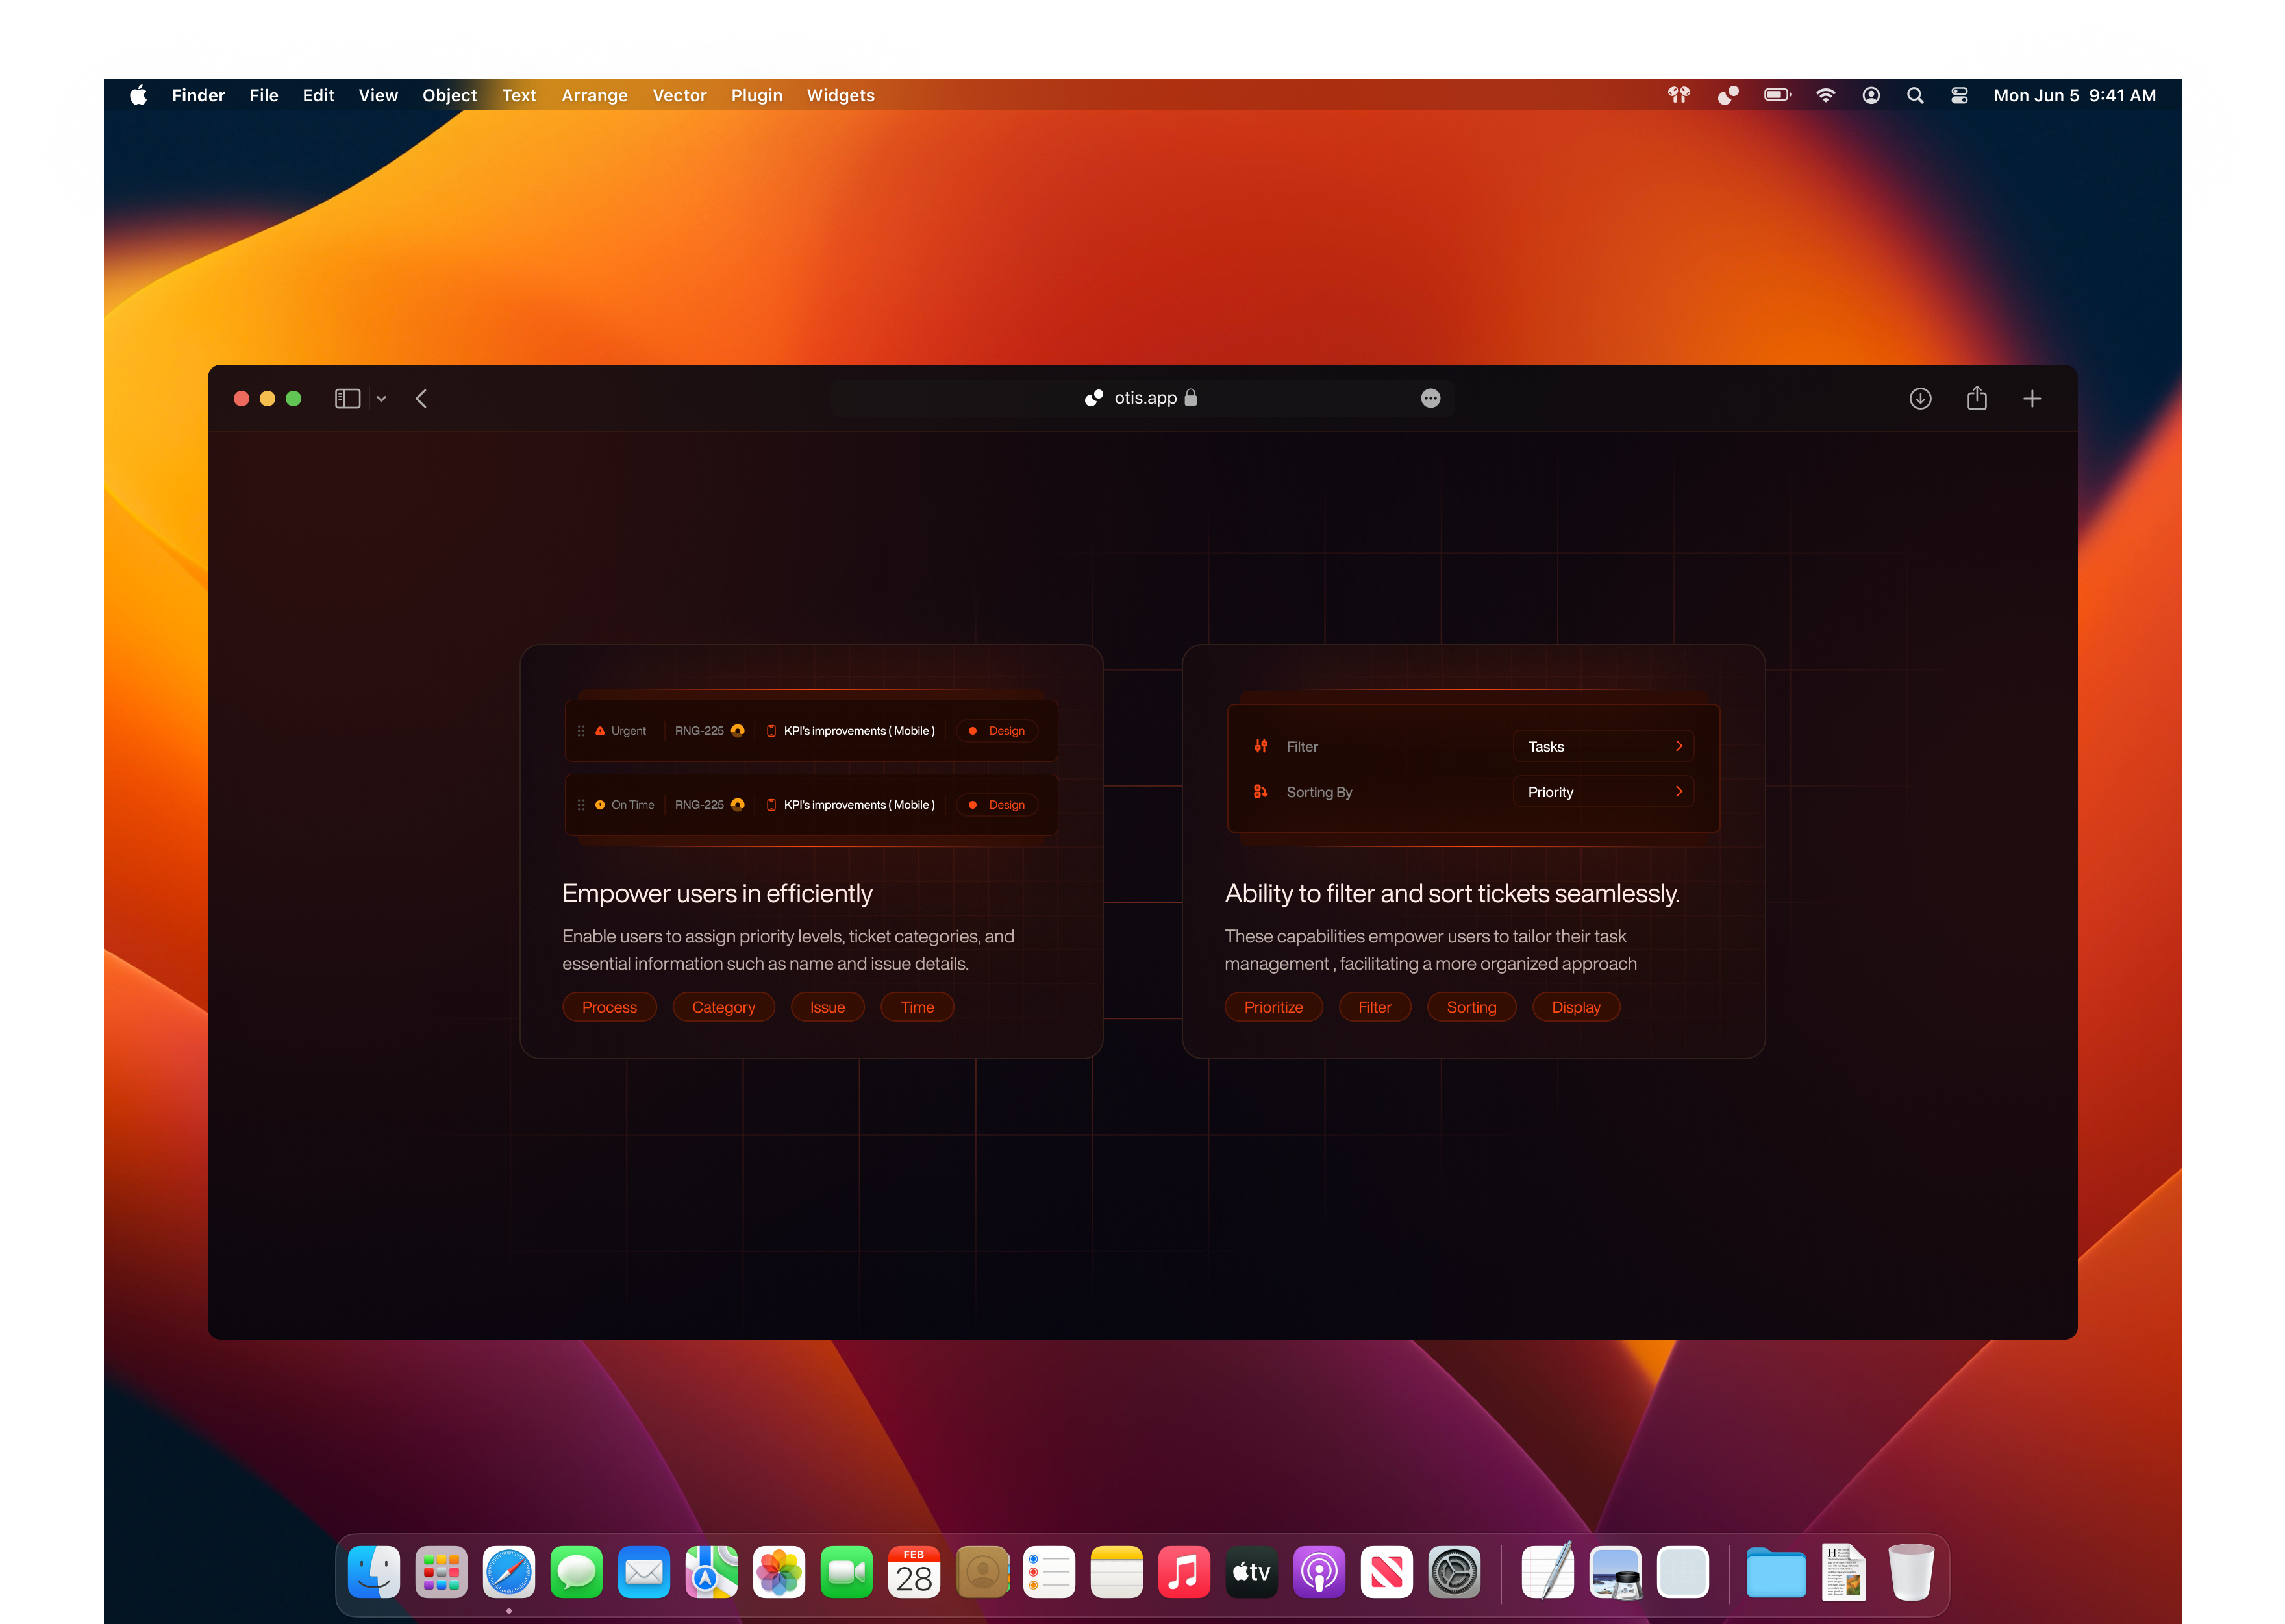Click the Time tag
The image size is (2285, 1624).
pyautogui.click(x=918, y=1007)
